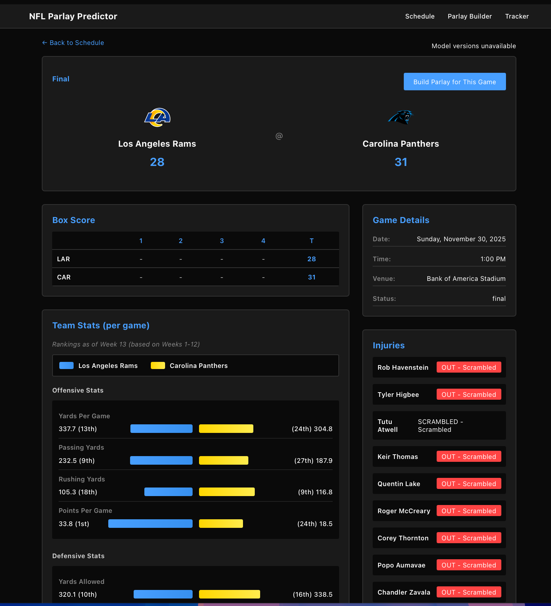Click the blue Rams legend swatch

point(66,365)
